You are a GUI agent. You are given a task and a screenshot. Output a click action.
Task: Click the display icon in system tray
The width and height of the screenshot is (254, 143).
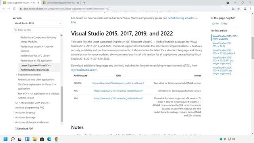(229, 139)
